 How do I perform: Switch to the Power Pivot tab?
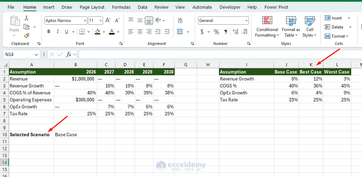point(276,7)
